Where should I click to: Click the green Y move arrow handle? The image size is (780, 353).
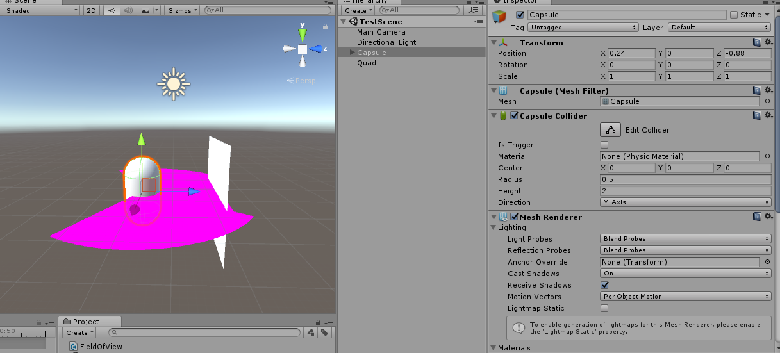coord(142,139)
